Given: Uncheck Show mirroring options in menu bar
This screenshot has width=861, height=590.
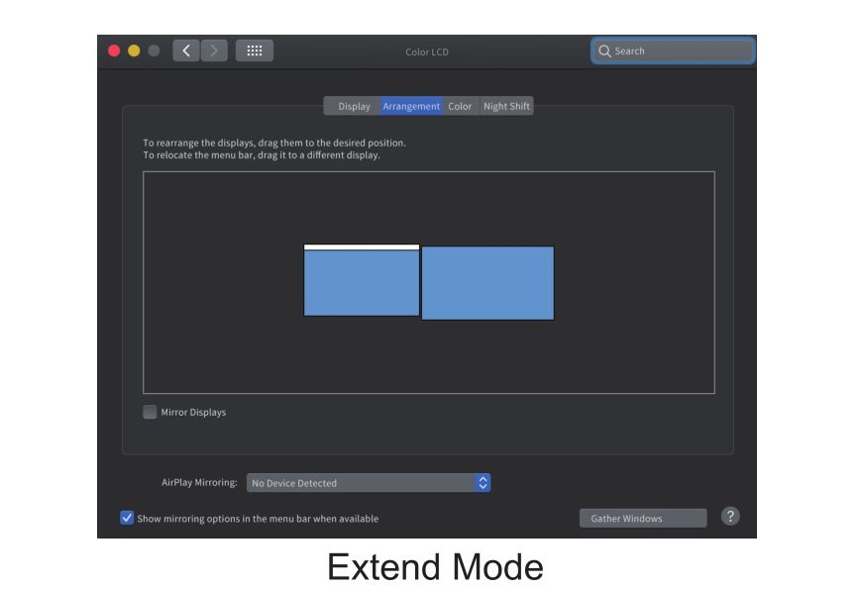Looking at the screenshot, I should [x=127, y=518].
